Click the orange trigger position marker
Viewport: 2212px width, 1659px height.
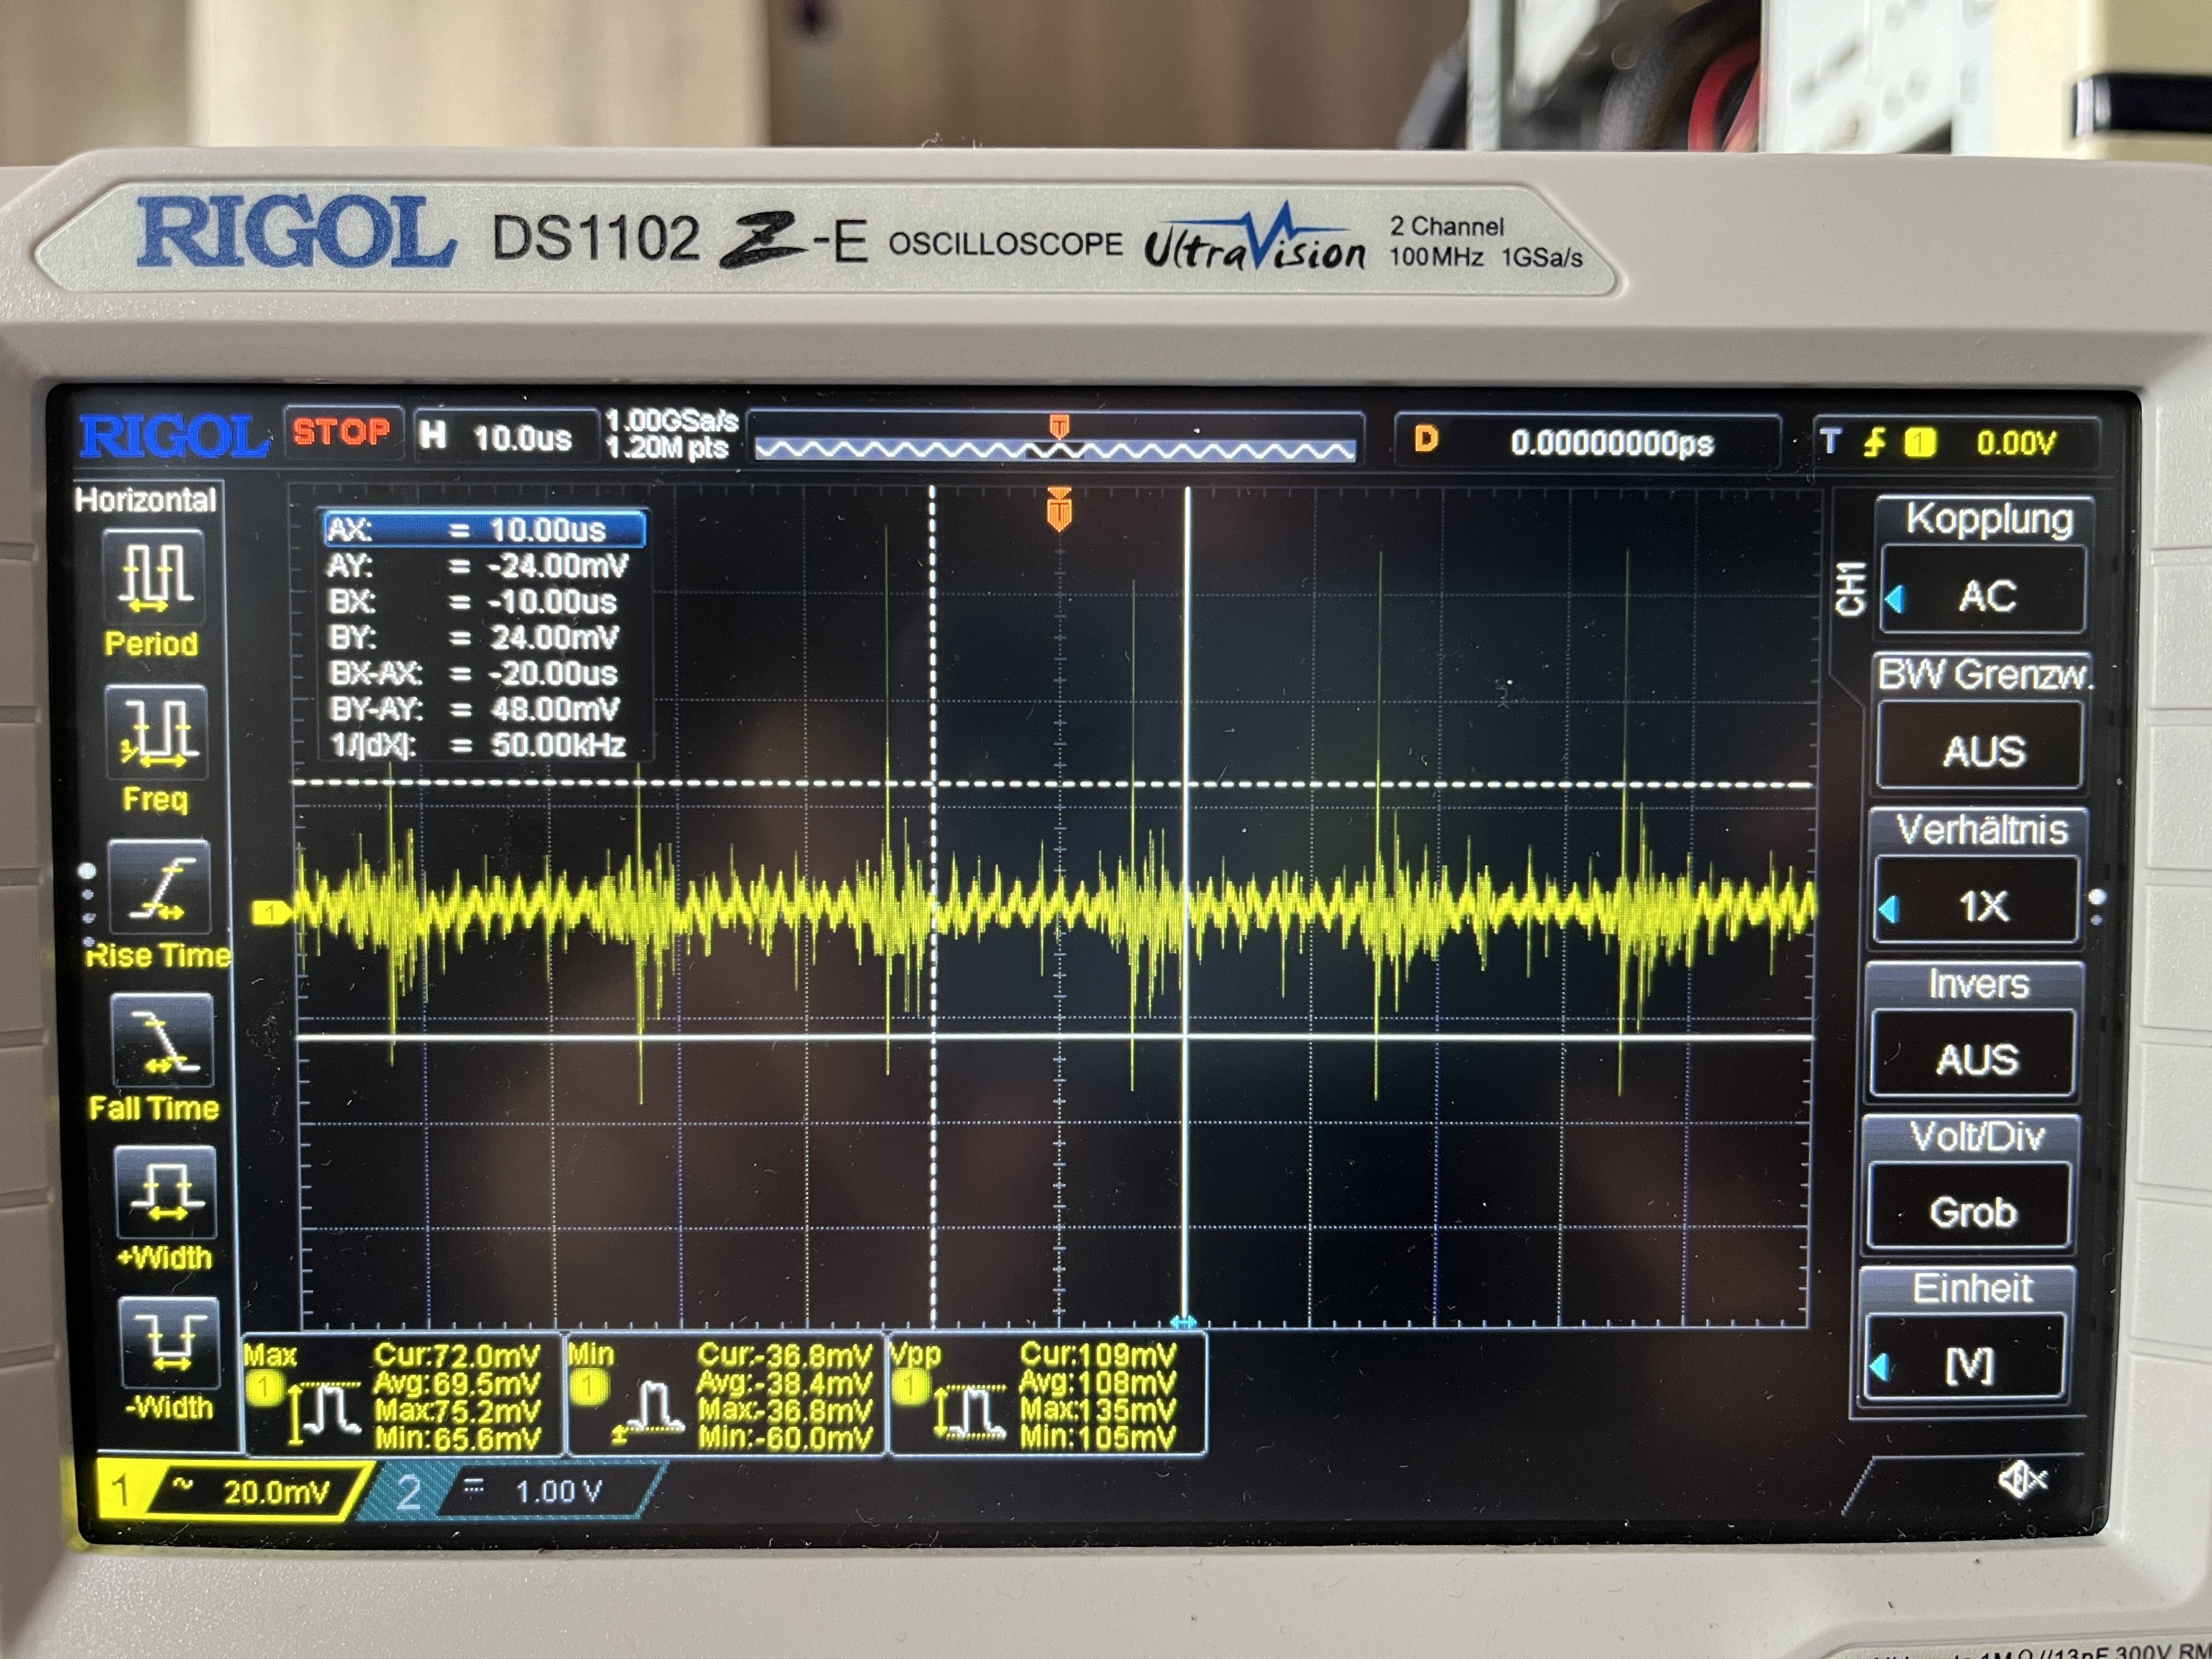pyautogui.click(x=1059, y=511)
